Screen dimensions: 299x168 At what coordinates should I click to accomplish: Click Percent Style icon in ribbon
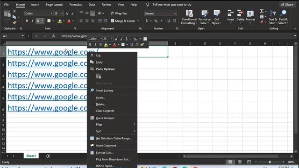click(156, 21)
